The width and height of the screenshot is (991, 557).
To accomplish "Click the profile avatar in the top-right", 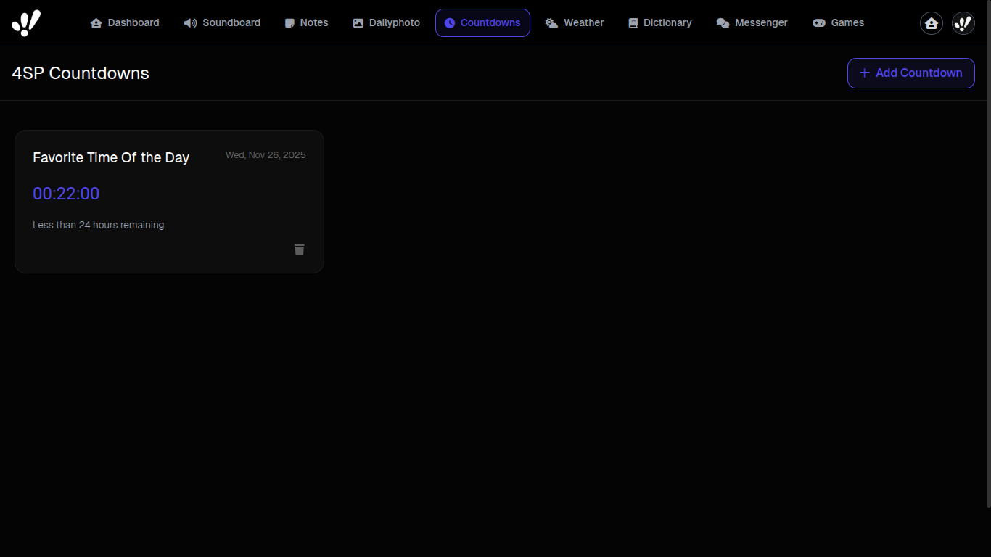I will click(963, 22).
